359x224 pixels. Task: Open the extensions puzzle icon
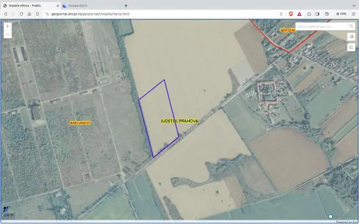(x=309, y=14)
